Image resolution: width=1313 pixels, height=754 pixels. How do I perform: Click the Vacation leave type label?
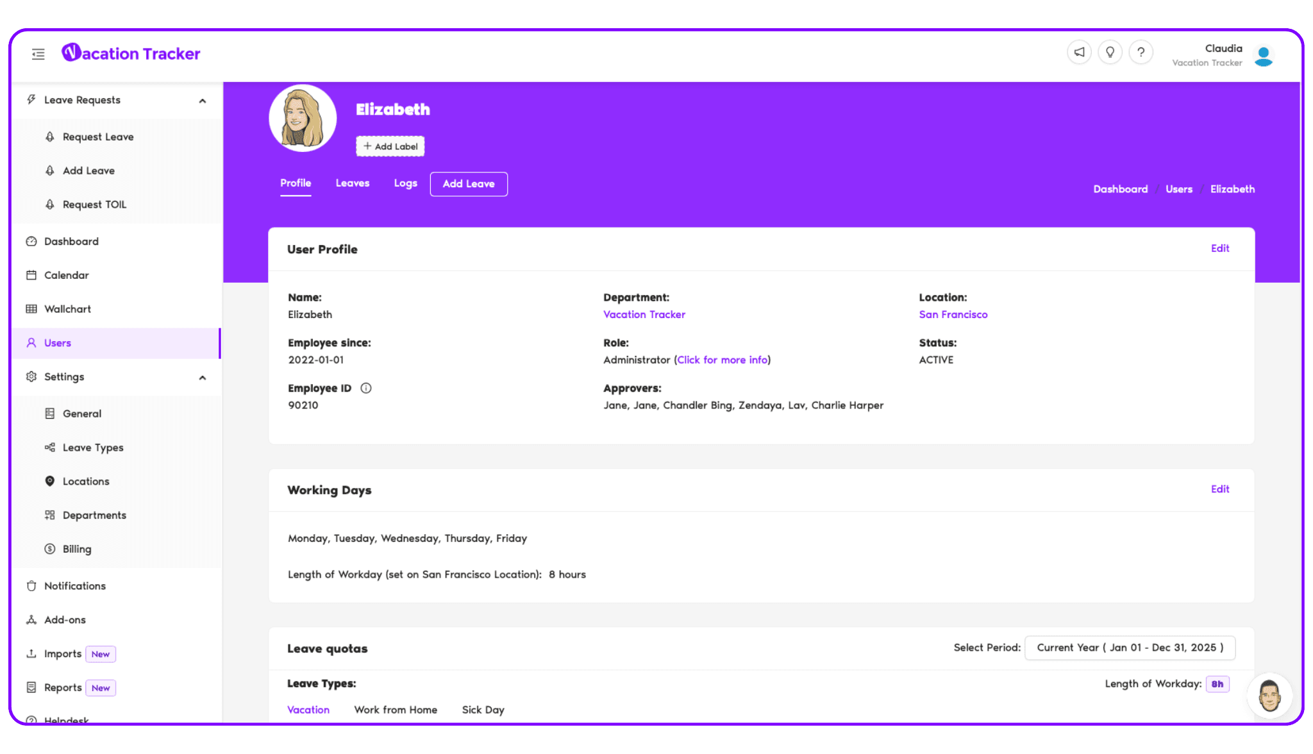tap(308, 710)
